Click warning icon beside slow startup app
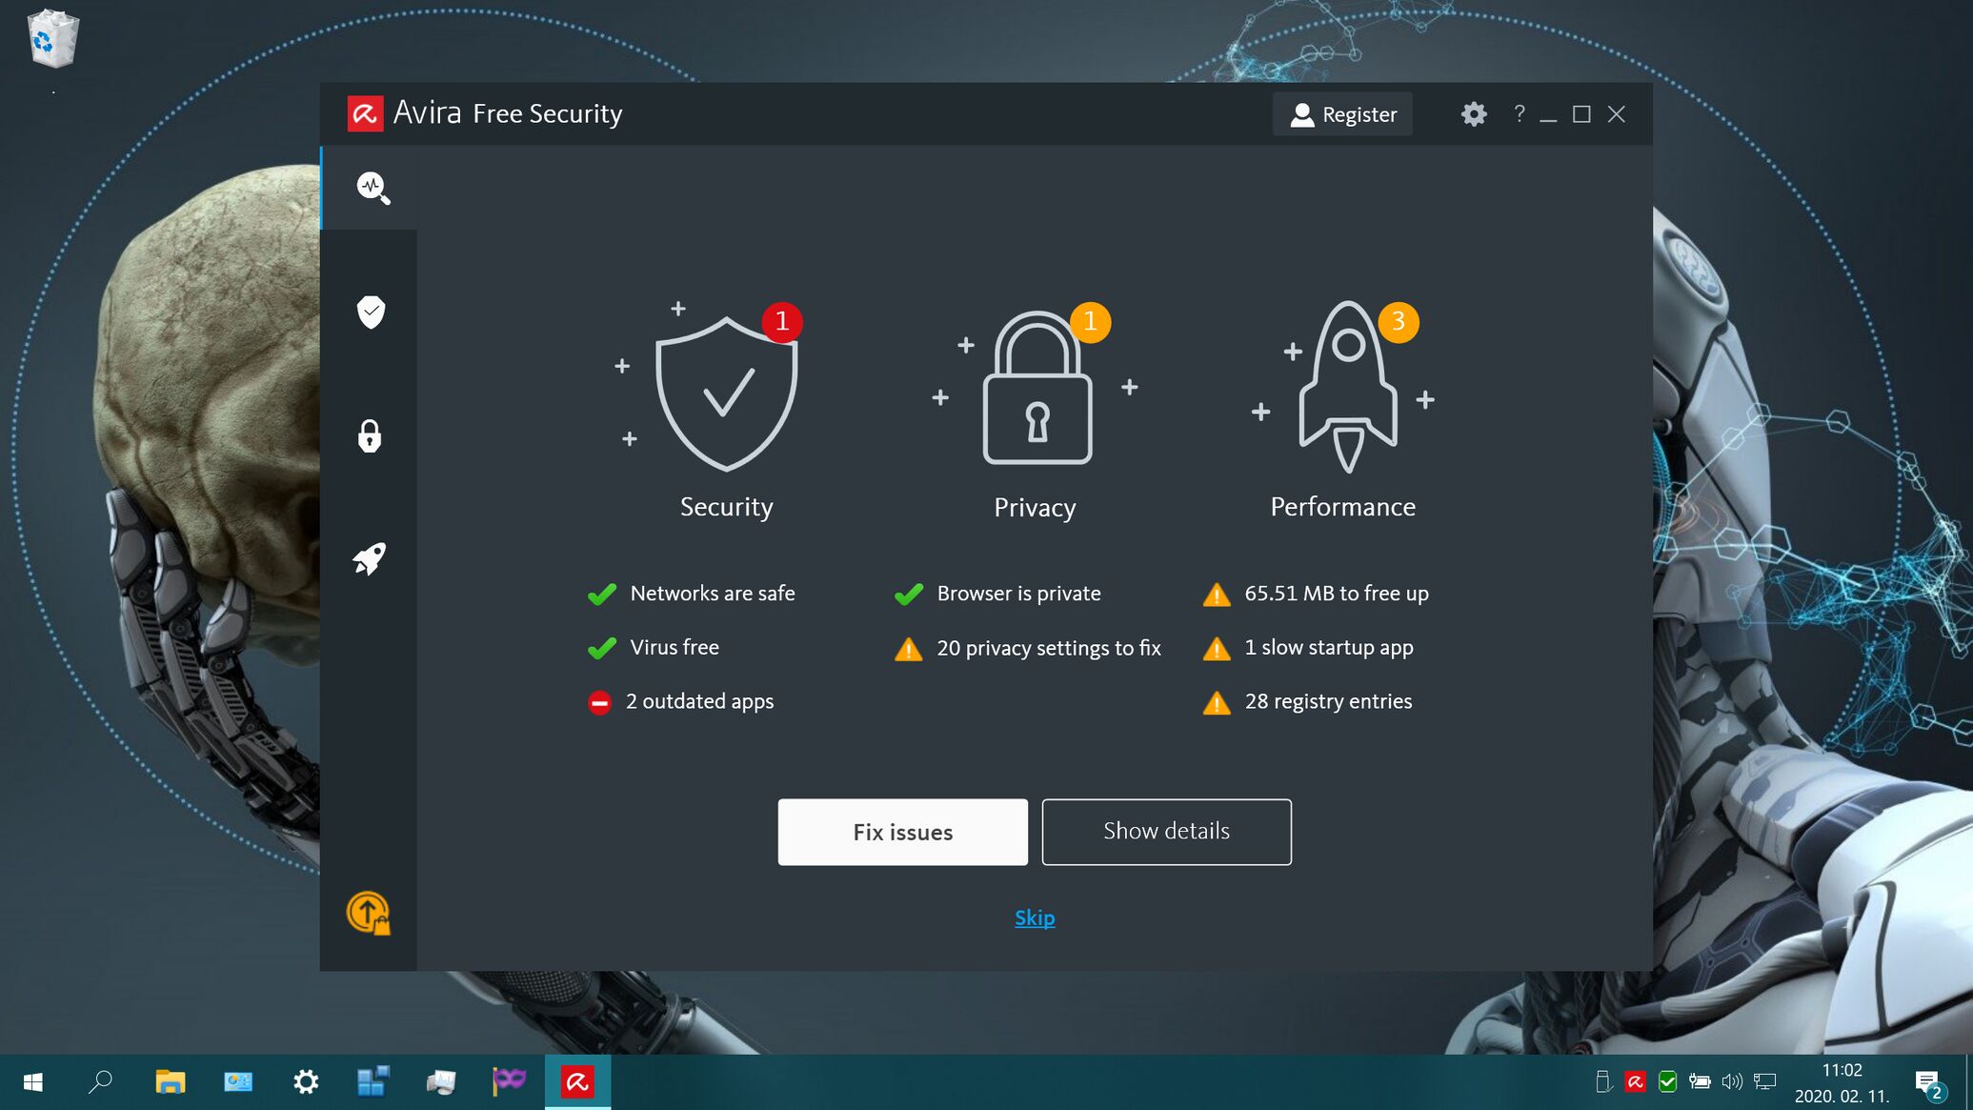1973x1110 pixels. coord(1217,649)
